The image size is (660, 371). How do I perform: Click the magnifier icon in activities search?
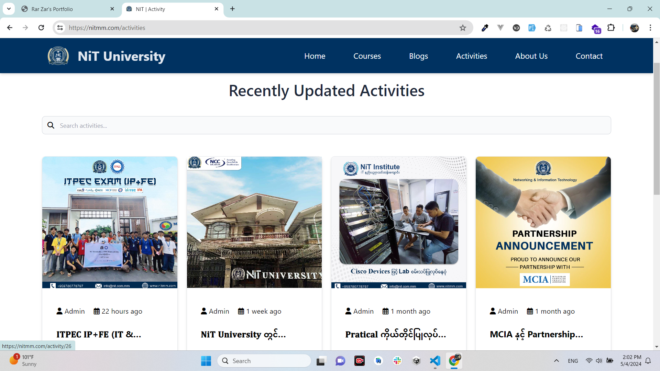[x=51, y=125]
